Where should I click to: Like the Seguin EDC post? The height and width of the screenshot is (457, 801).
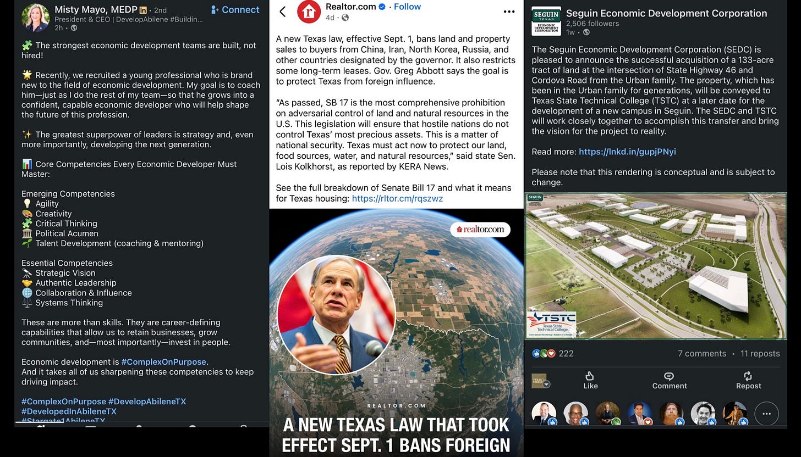[x=590, y=380]
